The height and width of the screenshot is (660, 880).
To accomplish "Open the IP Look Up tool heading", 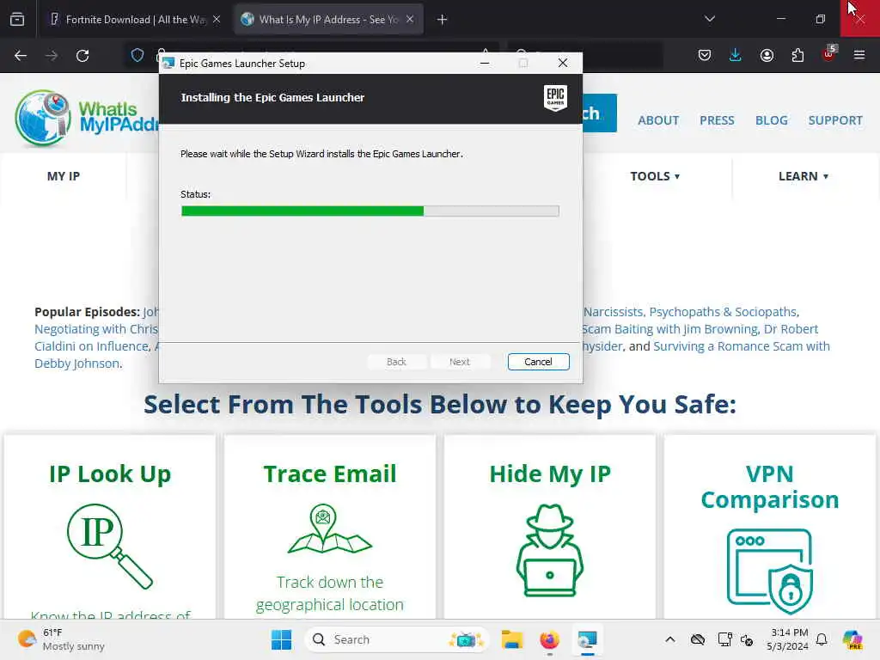I will coord(110,474).
